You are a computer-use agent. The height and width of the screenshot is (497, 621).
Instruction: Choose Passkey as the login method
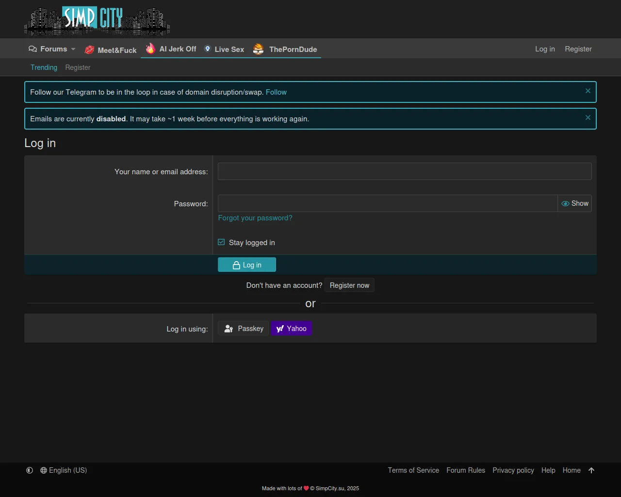[x=244, y=329]
